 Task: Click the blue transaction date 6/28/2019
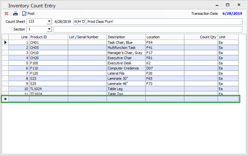pos(232,14)
